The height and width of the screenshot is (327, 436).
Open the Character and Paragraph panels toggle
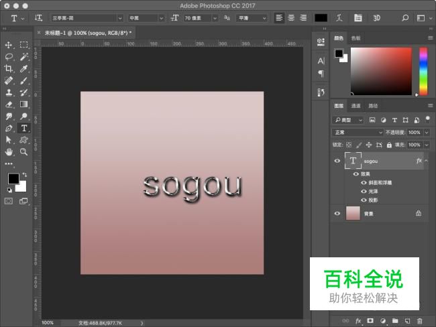click(358, 18)
